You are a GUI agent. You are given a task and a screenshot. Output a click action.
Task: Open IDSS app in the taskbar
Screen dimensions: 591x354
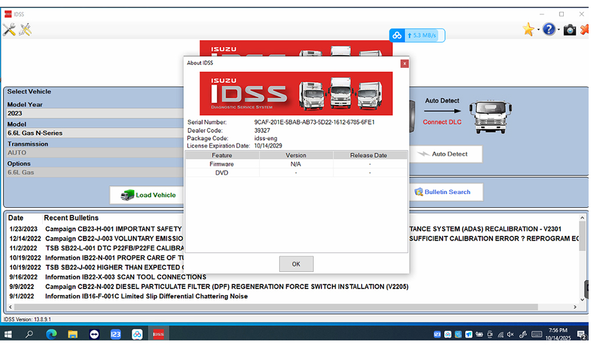click(x=158, y=335)
